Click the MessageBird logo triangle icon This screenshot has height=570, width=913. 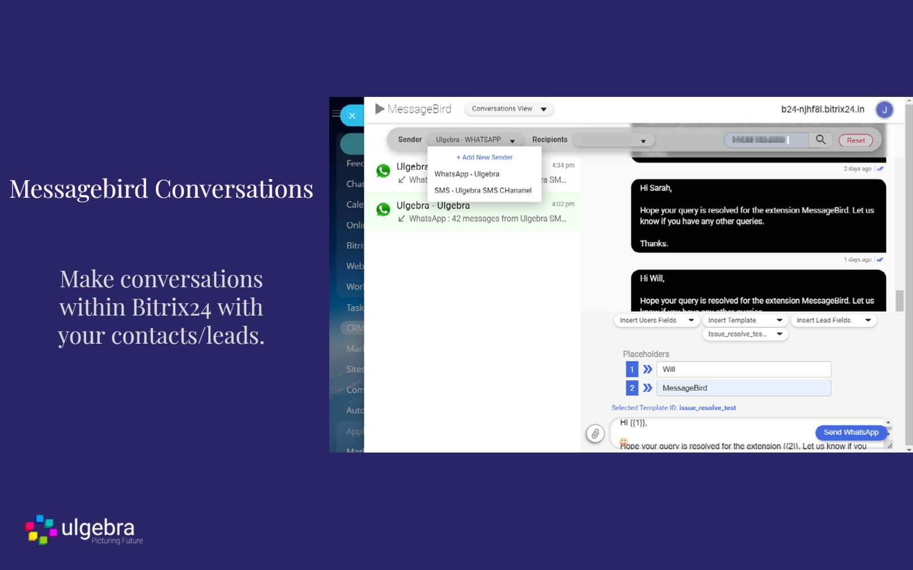pyautogui.click(x=379, y=109)
